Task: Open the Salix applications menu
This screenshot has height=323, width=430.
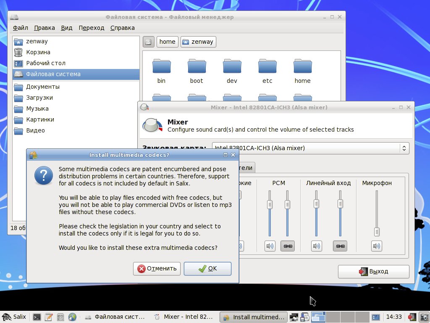Action: click(14, 317)
